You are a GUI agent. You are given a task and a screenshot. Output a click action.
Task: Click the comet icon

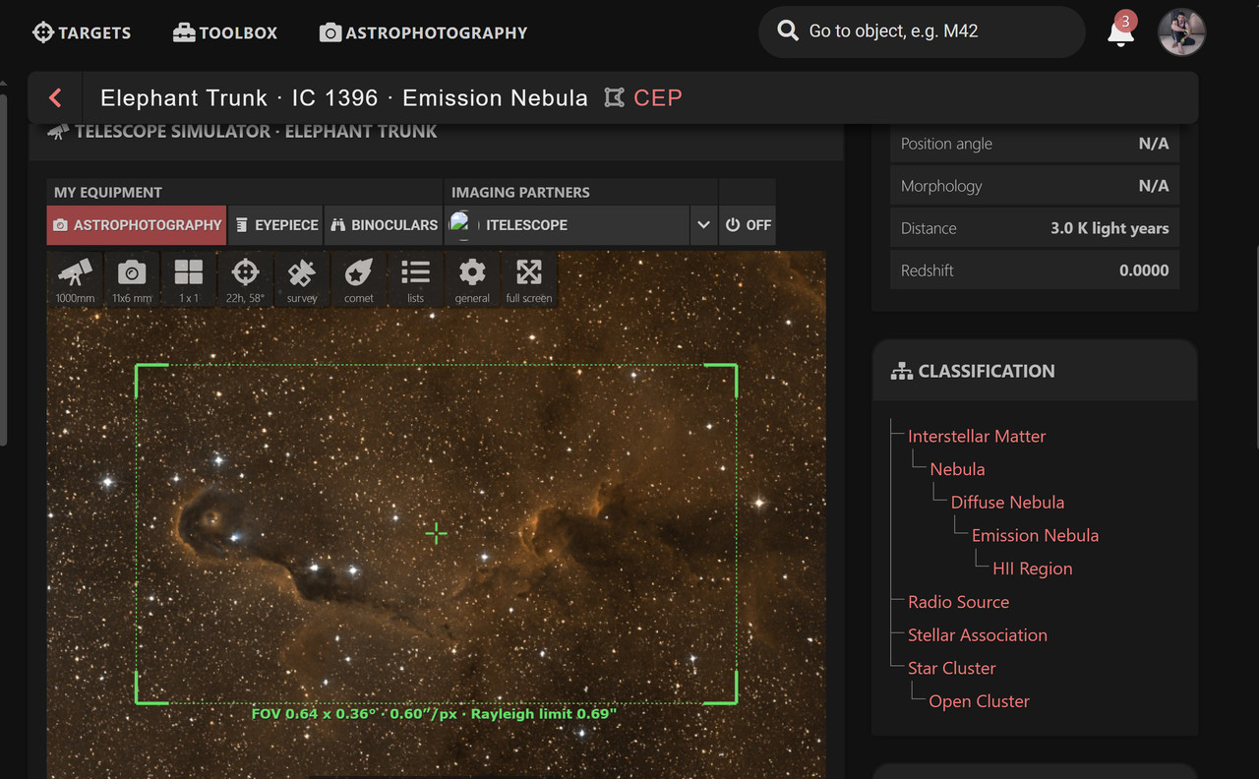click(359, 279)
